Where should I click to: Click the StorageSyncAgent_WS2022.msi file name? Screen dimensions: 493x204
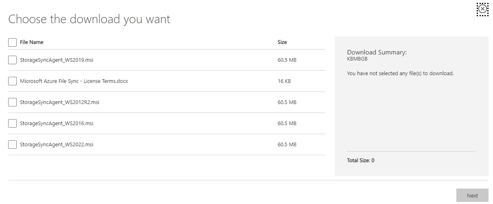[x=57, y=145]
